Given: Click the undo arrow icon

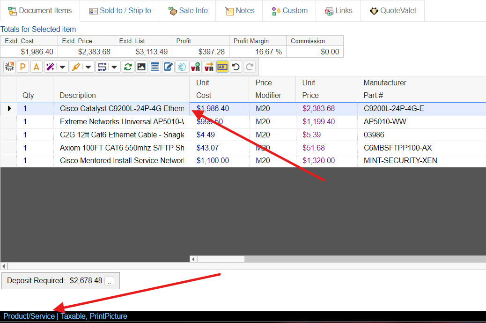Looking at the screenshot, I should (x=236, y=67).
